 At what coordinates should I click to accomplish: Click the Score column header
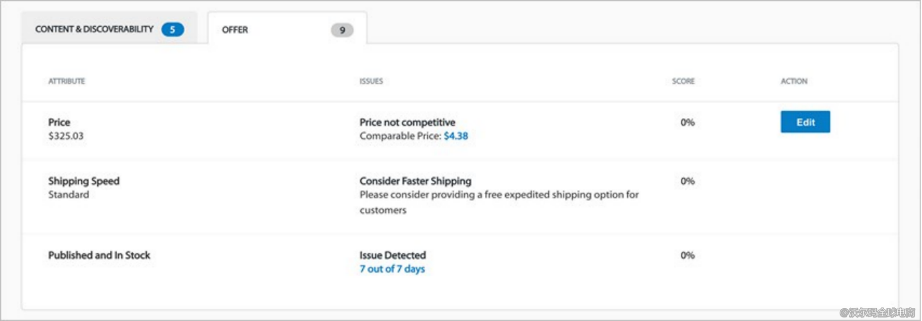(683, 81)
